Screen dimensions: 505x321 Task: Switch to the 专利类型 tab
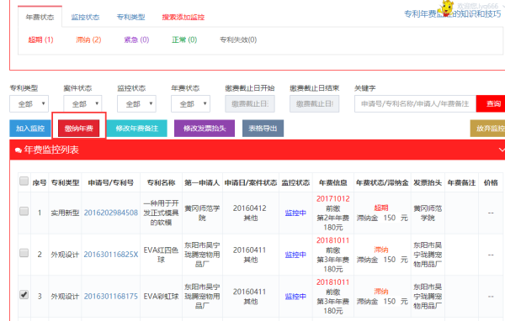point(130,17)
